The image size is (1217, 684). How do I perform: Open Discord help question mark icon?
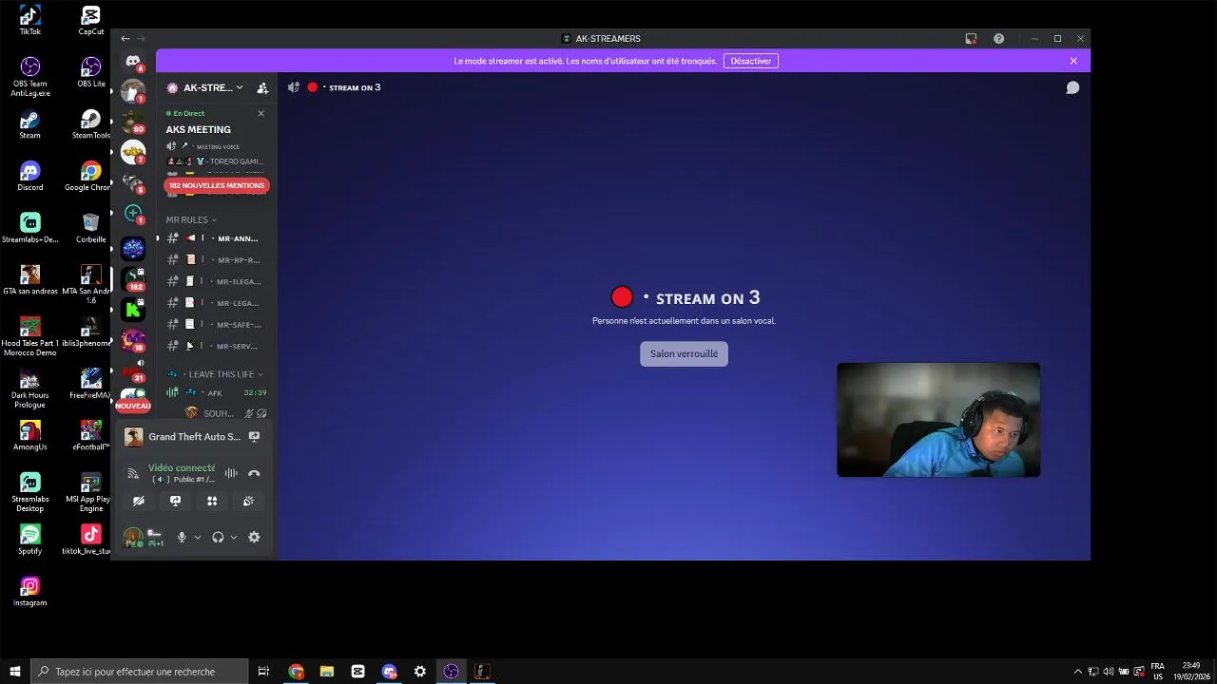point(998,39)
